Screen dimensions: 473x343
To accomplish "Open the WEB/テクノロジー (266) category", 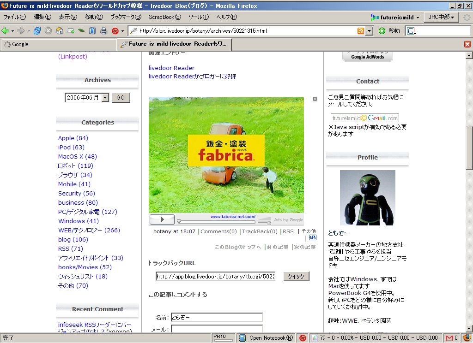I will click(x=89, y=231).
